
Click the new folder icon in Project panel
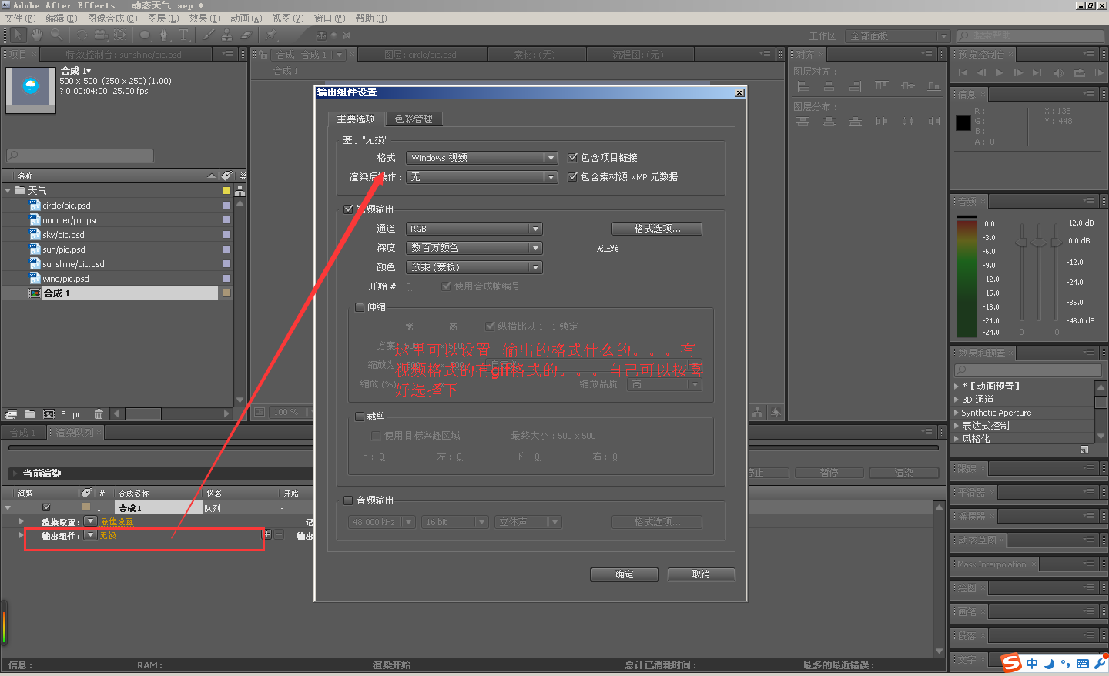[29, 413]
